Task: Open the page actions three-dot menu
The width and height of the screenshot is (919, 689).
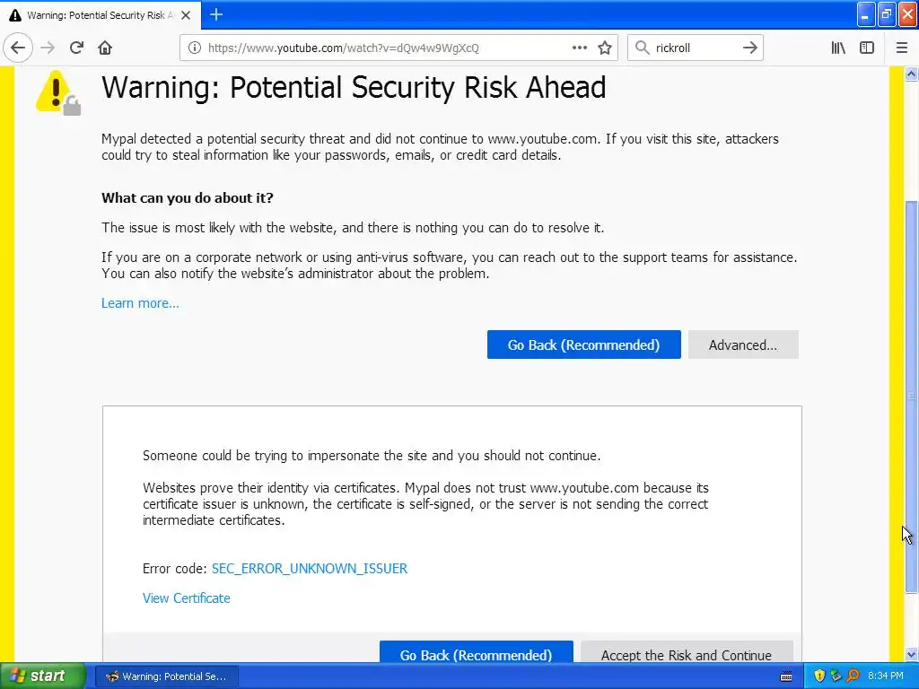Action: tap(580, 48)
